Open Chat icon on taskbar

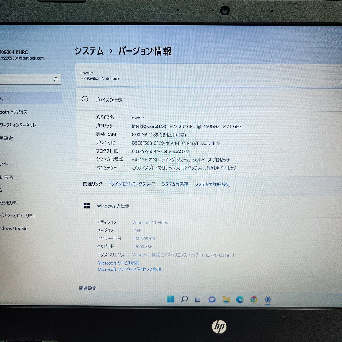tap(212, 299)
